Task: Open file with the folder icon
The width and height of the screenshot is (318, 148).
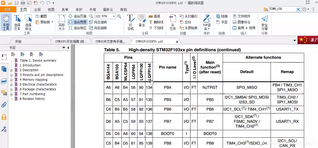Action: tap(10, 3)
